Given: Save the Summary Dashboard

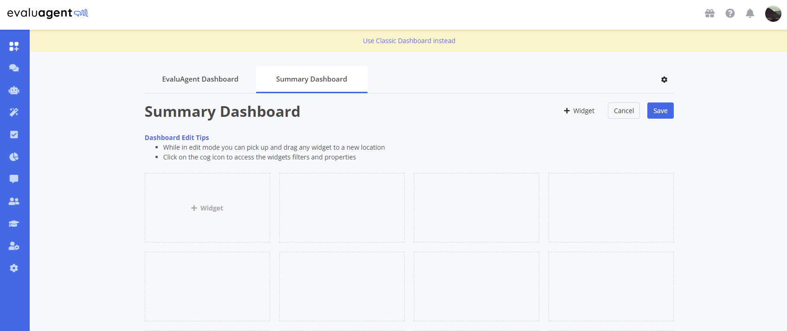Looking at the screenshot, I should point(660,111).
